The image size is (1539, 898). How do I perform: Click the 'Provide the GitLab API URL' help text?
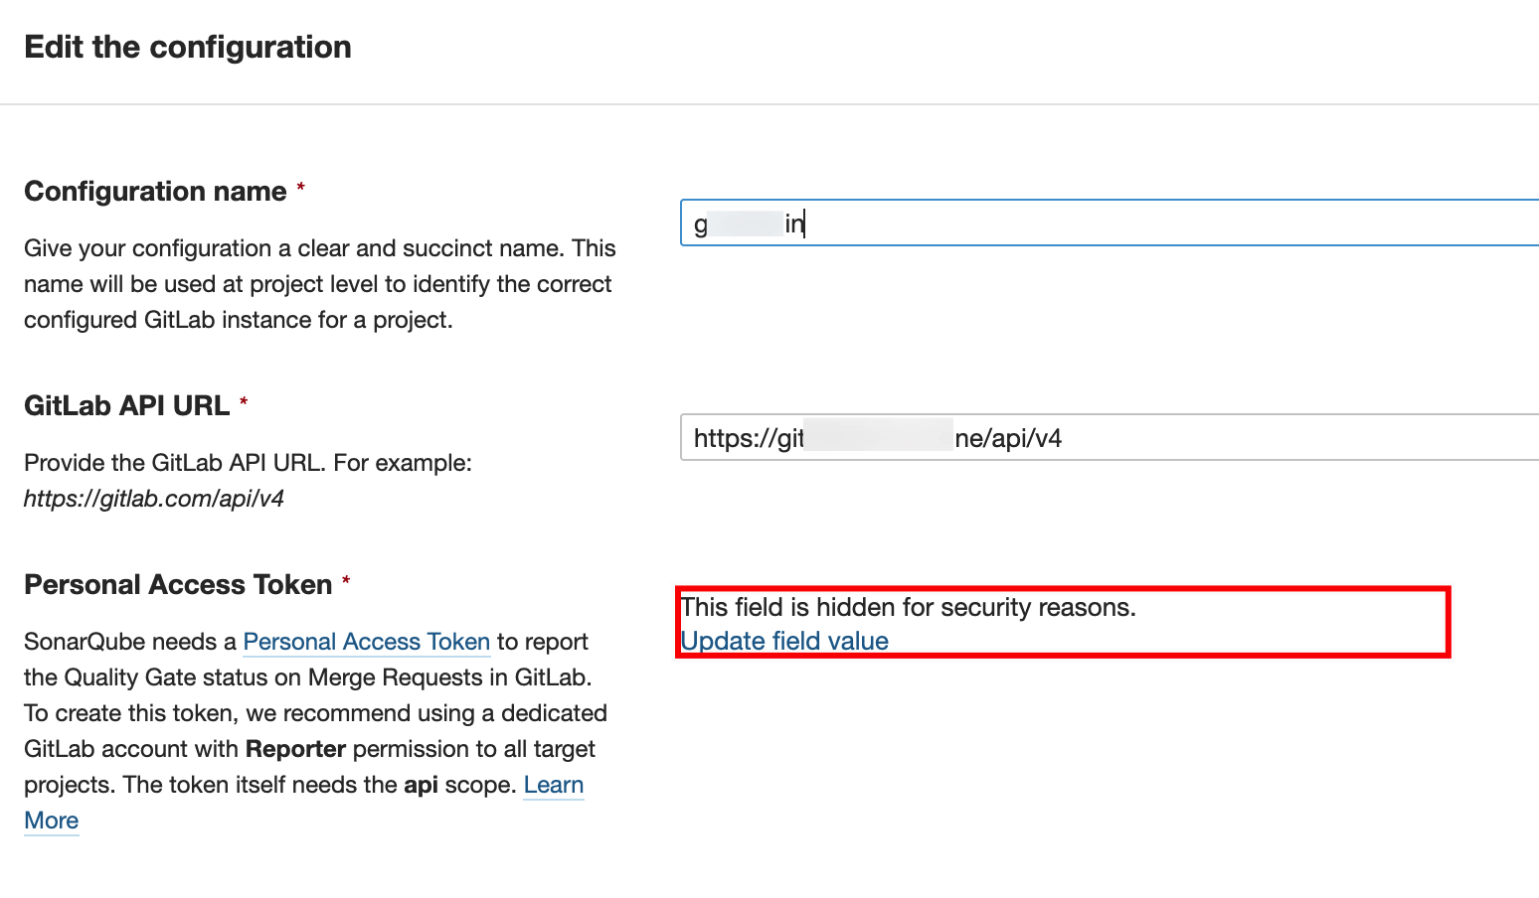(248, 463)
